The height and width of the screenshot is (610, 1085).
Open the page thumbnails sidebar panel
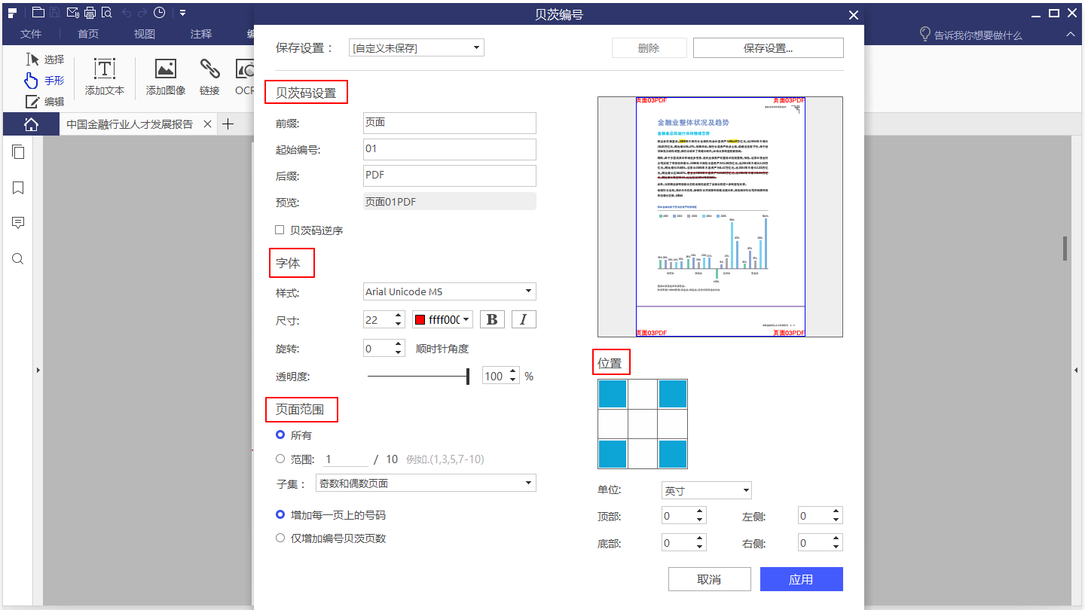click(18, 152)
